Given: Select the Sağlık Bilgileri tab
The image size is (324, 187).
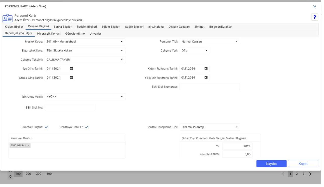Looking at the screenshot, I should pyautogui.click(x=134, y=27).
